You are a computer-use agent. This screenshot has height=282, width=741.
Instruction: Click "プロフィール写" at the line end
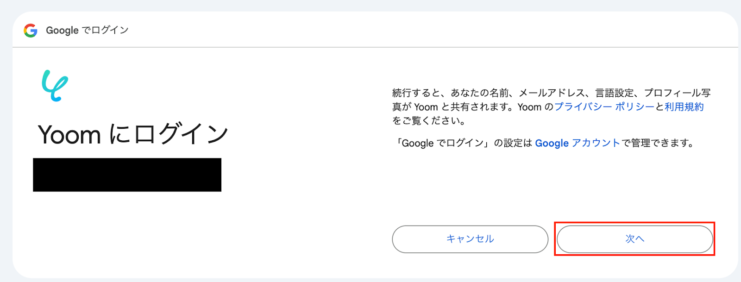[677, 93]
